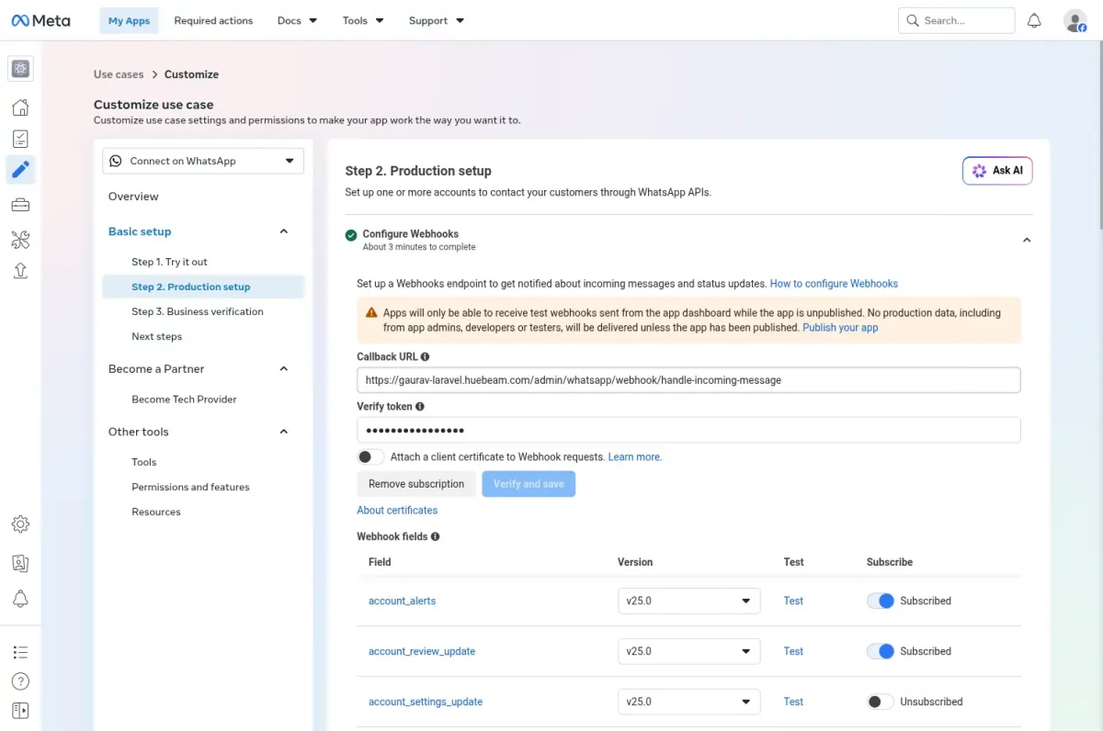Screen dimensions: 1103x731
Task: Click the help question mark icon
Action: pyautogui.click(x=20, y=681)
